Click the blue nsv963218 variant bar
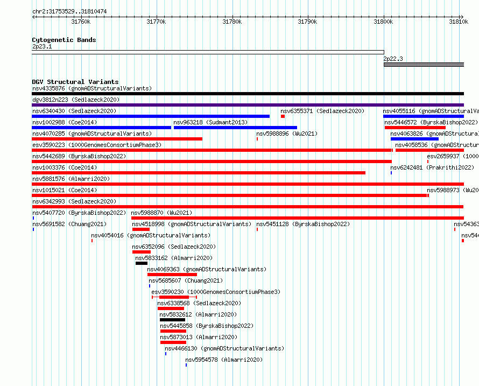Image resolution: width=479 pixels, height=386 pixels. click(235, 128)
